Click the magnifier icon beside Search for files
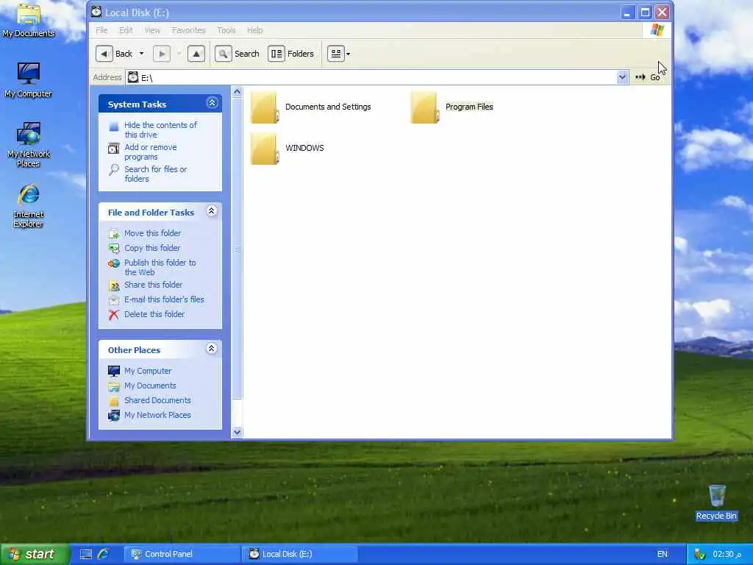753x565 pixels. [x=114, y=170]
